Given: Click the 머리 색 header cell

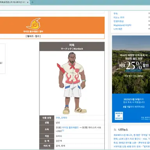Looking at the screenshot, I should point(47,146).
